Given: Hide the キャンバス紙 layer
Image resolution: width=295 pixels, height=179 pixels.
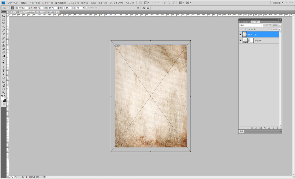Looking at the screenshot, I should pyautogui.click(x=241, y=34).
